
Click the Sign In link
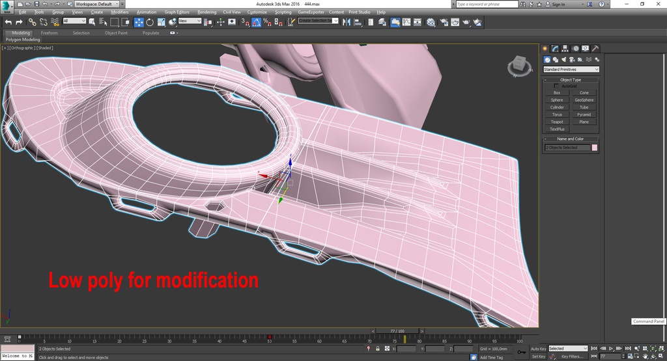click(558, 5)
